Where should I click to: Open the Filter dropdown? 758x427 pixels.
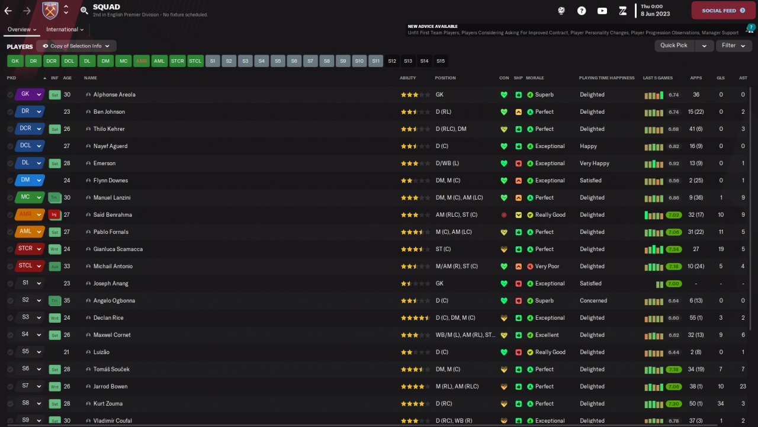(734, 46)
